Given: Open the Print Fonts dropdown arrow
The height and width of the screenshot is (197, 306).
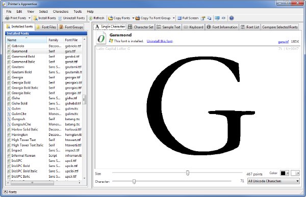Looking at the screenshot, I should click(x=30, y=18).
